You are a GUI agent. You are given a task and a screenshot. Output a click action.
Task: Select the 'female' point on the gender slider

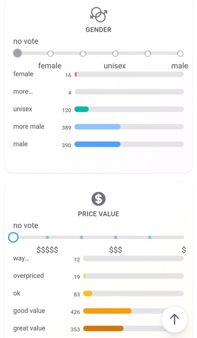(50, 54)
